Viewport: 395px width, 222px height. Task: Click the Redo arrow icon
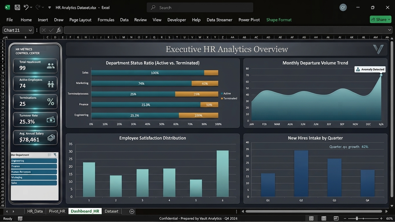(38, 7)
